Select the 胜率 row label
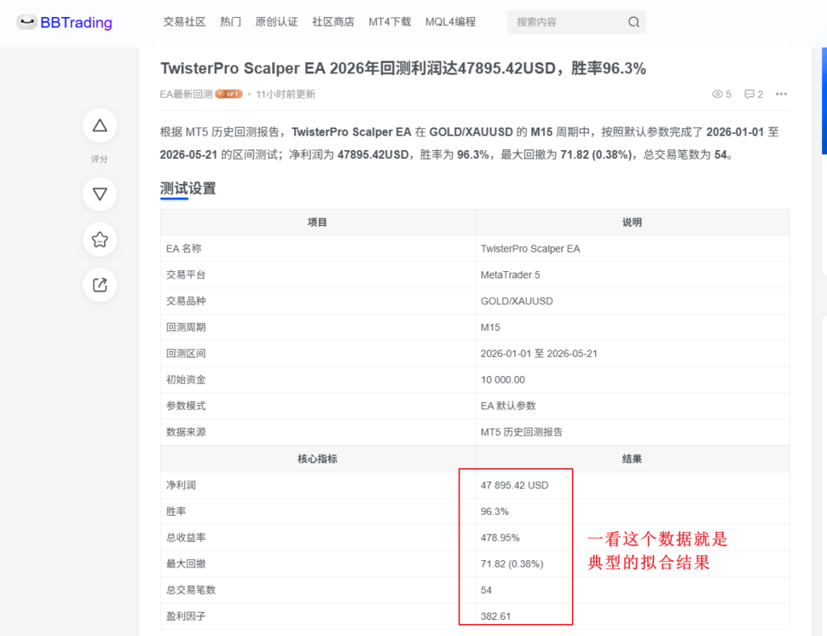 (x=176, y=512)
